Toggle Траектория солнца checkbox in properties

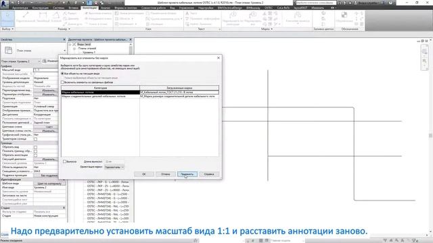click(35, 139)
